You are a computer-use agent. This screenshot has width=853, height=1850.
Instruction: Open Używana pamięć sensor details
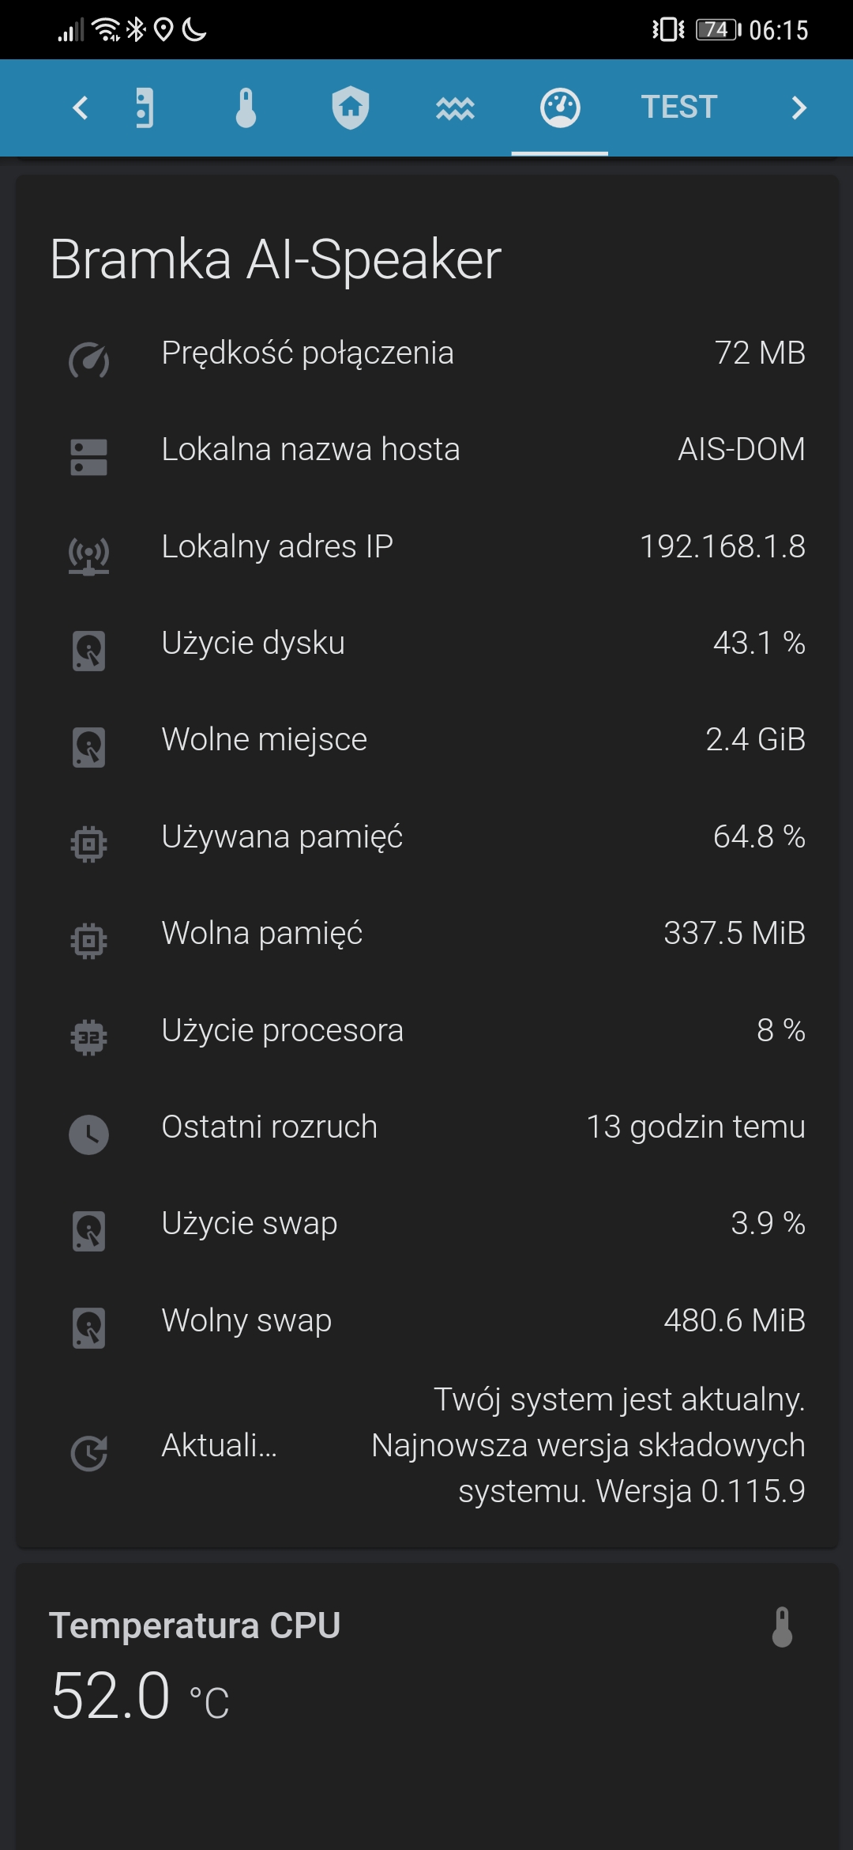(x=426, y=836)
